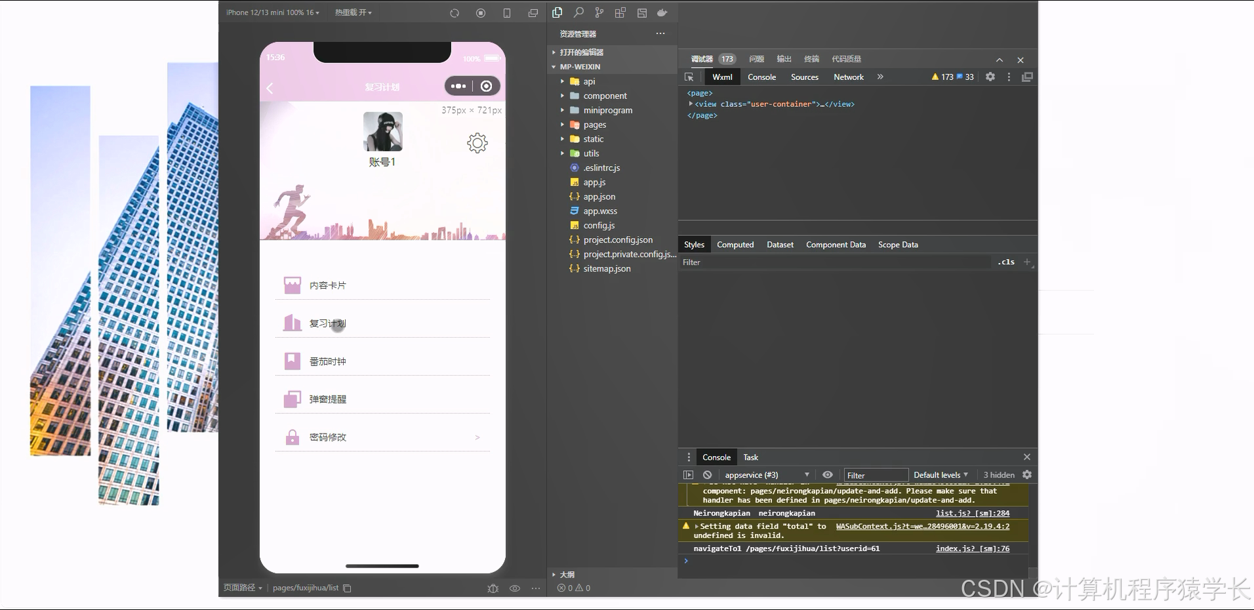Switch to the Sources tab

click(x=805, y=77)
